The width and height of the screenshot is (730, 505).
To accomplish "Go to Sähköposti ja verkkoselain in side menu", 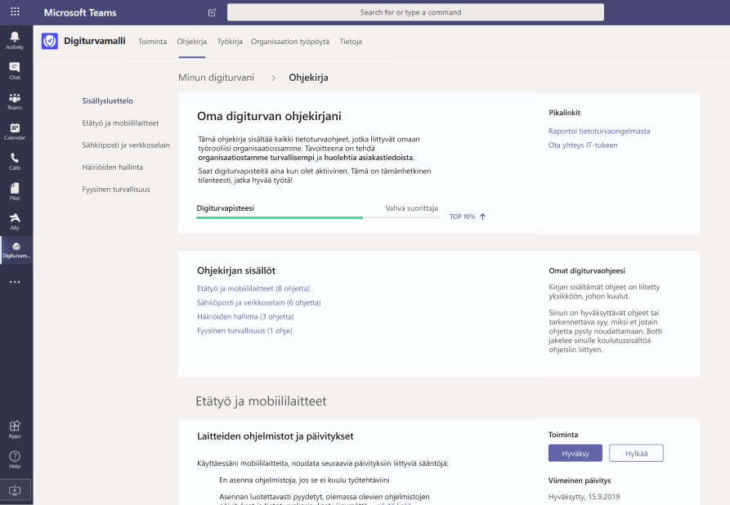I will (126, 145).
